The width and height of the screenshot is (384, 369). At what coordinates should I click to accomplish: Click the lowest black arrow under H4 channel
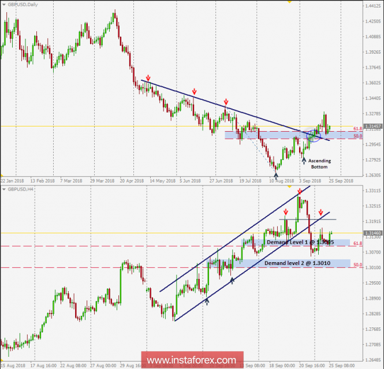(207, 300)
